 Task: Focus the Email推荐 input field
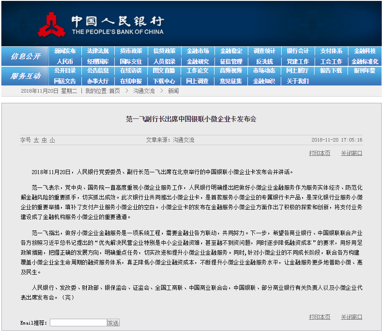click(78, 323)
